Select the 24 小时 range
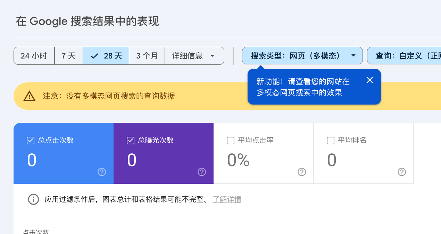The image size is (441, 234). point(34,56)
